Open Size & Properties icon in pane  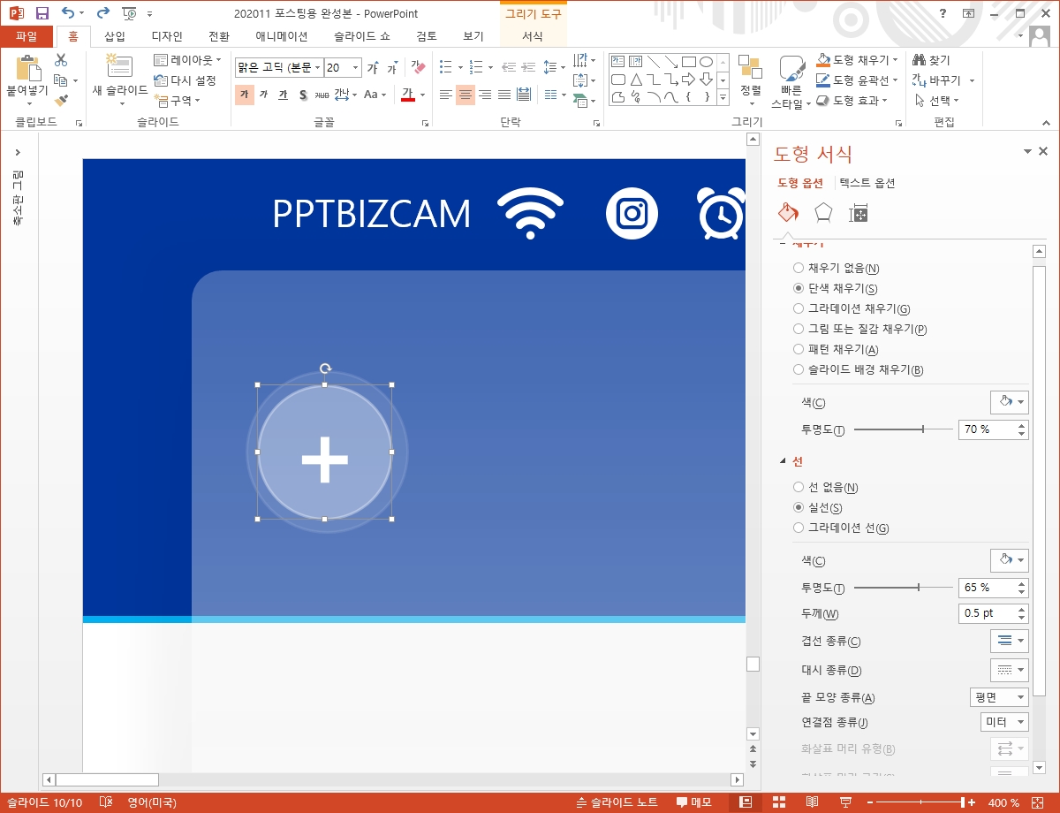coord(859,213)
